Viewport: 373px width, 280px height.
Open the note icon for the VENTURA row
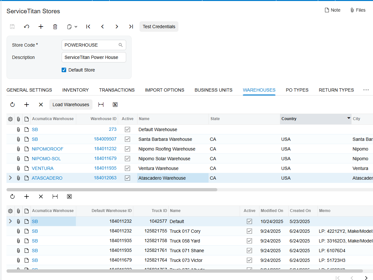click(x=27, y=168)
